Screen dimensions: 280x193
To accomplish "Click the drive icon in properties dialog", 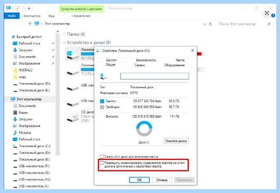I will (x=104, y=76).
